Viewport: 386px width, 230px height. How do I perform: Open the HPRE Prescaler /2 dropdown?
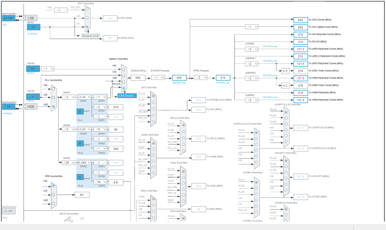[201, 78]
